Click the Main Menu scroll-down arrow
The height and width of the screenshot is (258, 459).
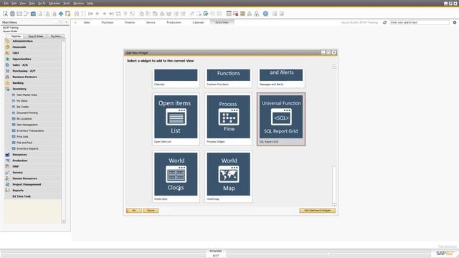coord(64,221)
